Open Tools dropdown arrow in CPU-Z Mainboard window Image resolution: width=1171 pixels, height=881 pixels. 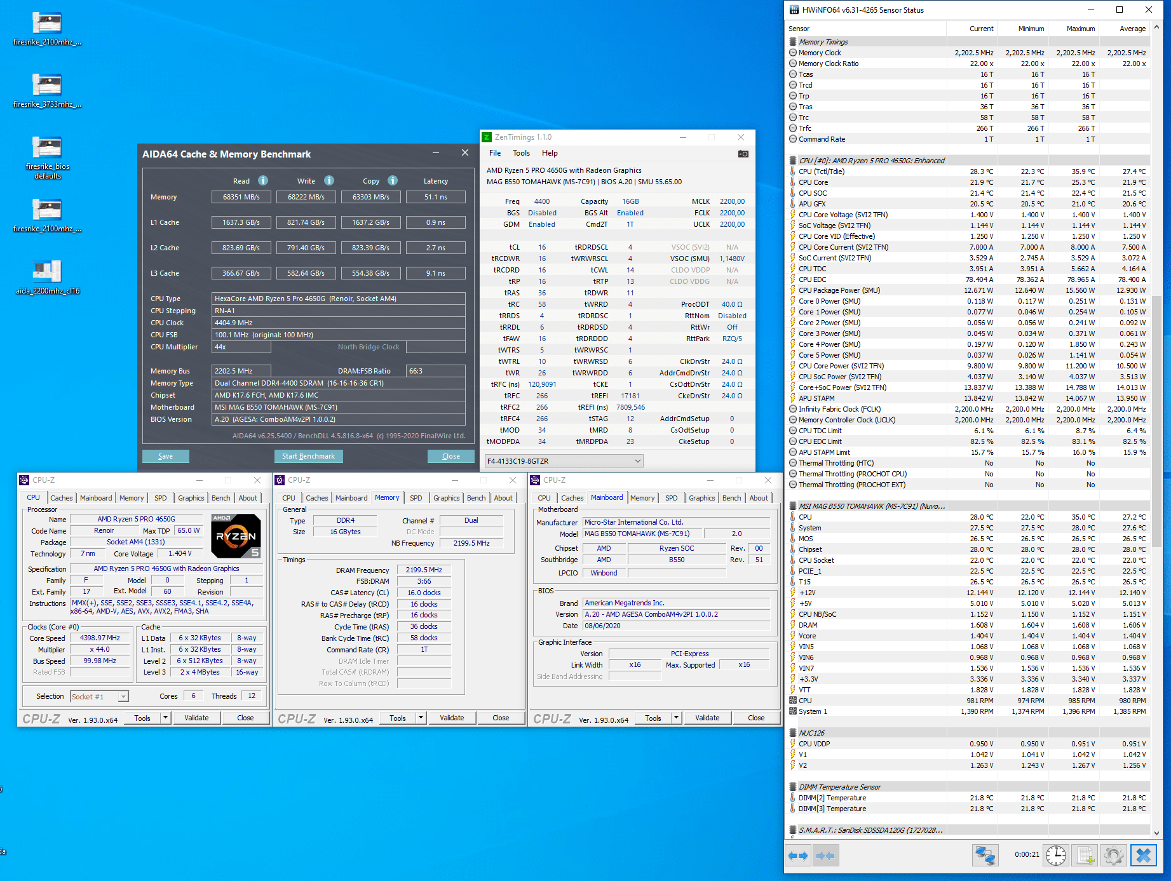click(676, 718)
